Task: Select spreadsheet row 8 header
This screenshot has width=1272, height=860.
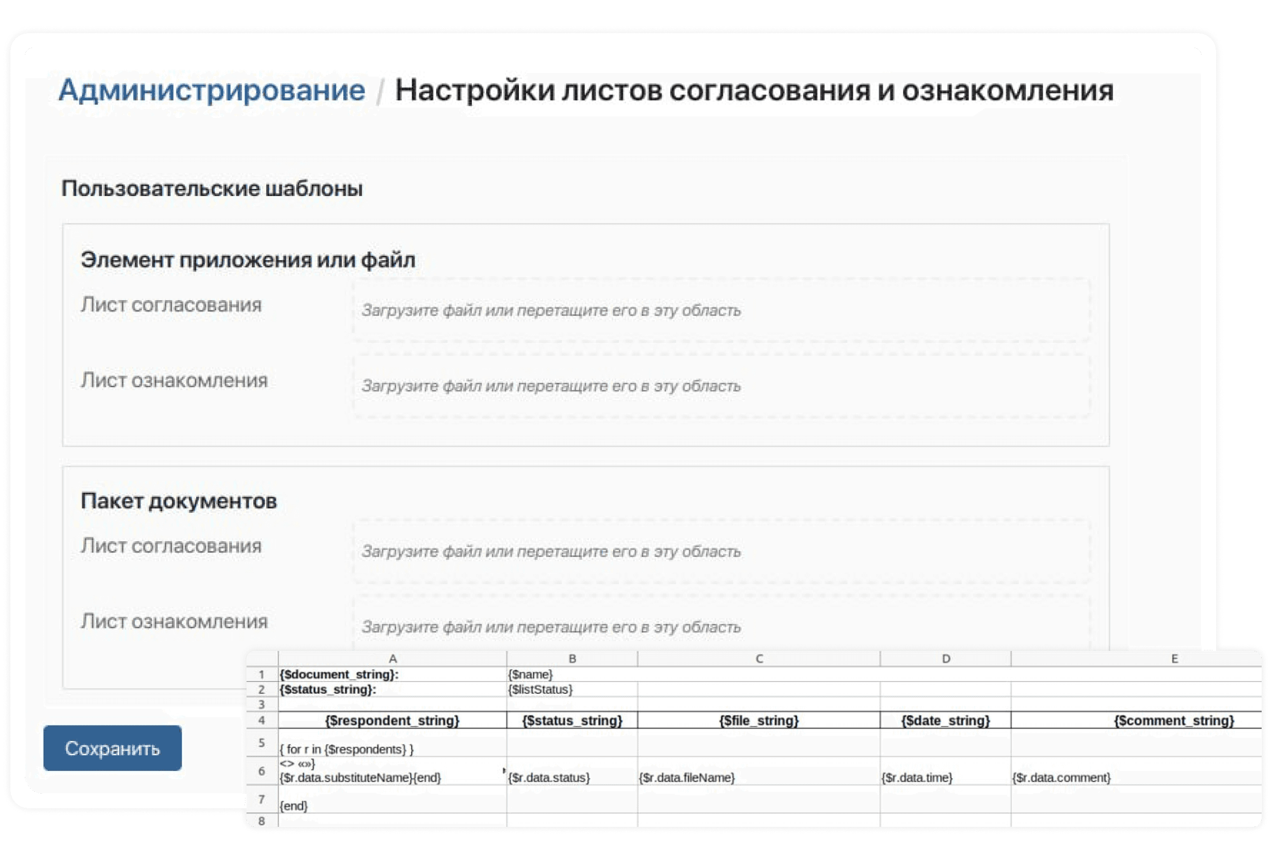Action: [x=262, y=821]
